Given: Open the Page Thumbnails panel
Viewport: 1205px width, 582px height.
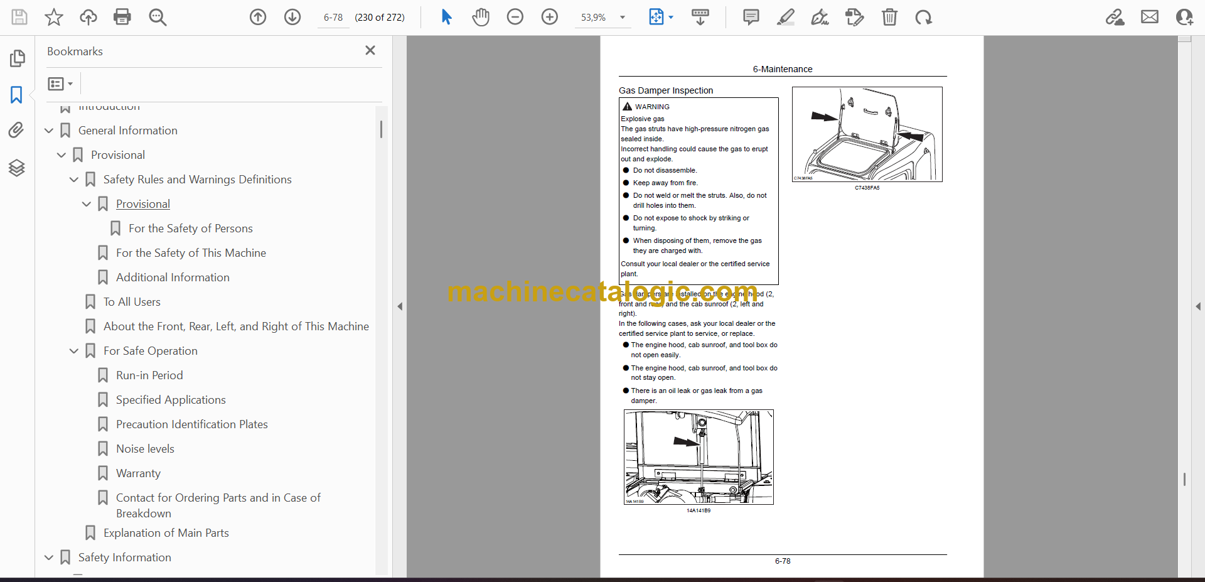Looking at the screenshot, I should [17, 58].
